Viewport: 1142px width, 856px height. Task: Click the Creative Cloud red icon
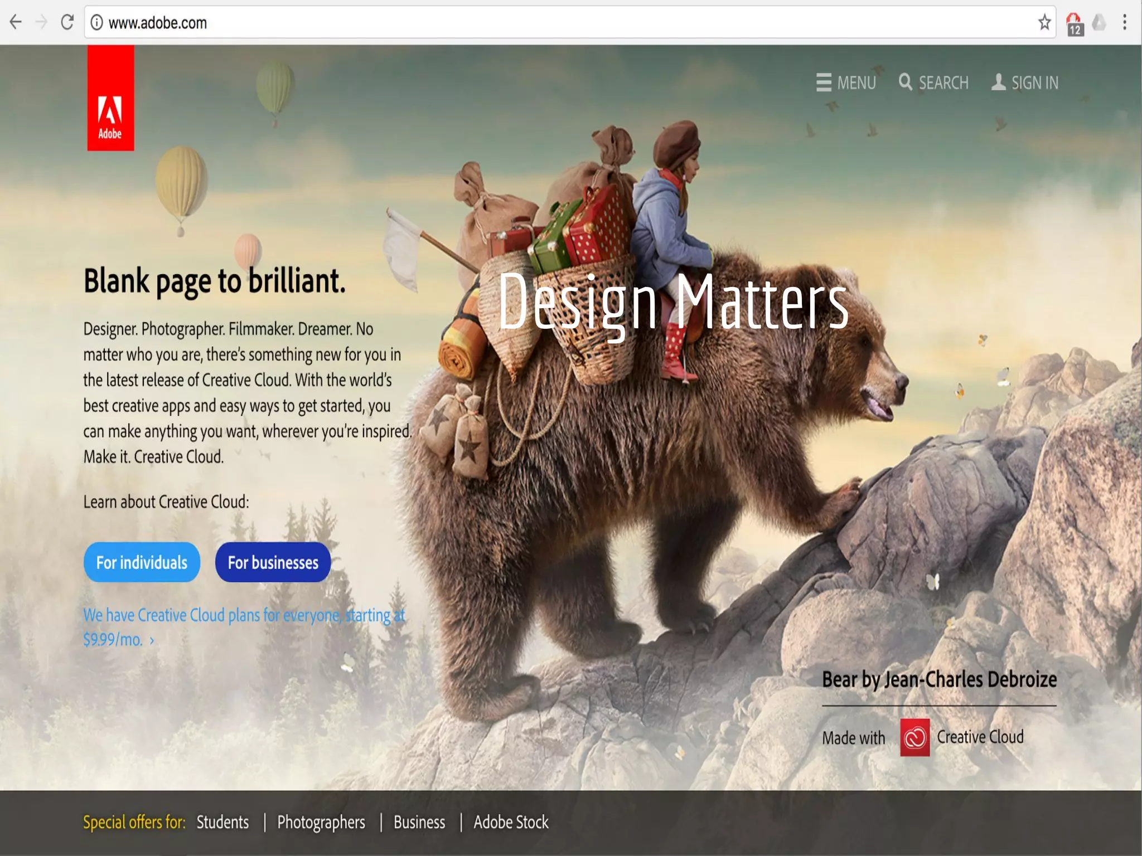(x=914, y=737)
